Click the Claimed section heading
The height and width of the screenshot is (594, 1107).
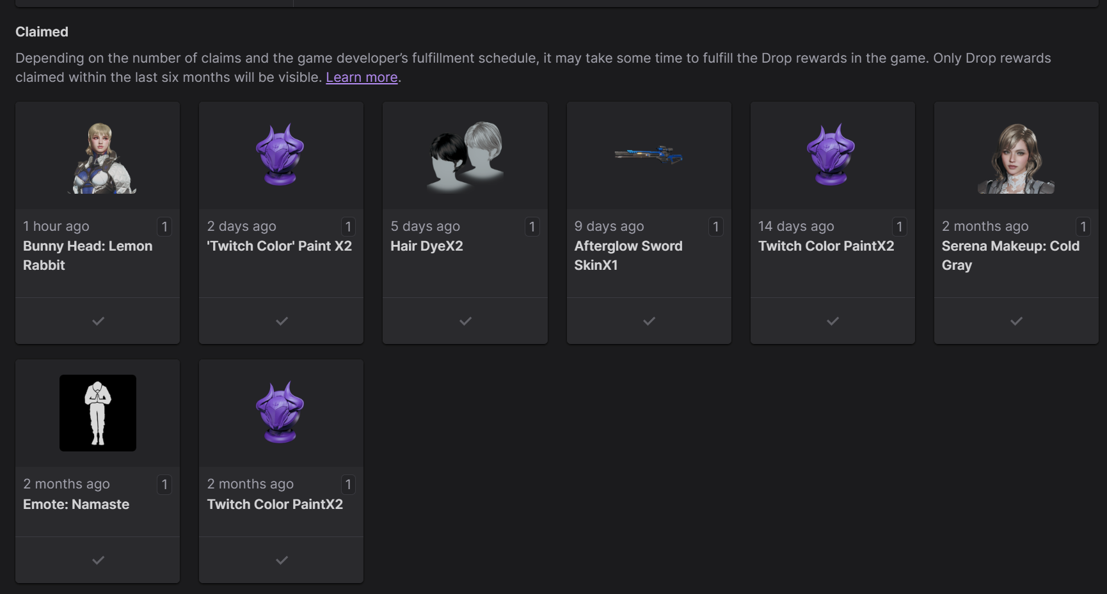click(x=42, y=32)
